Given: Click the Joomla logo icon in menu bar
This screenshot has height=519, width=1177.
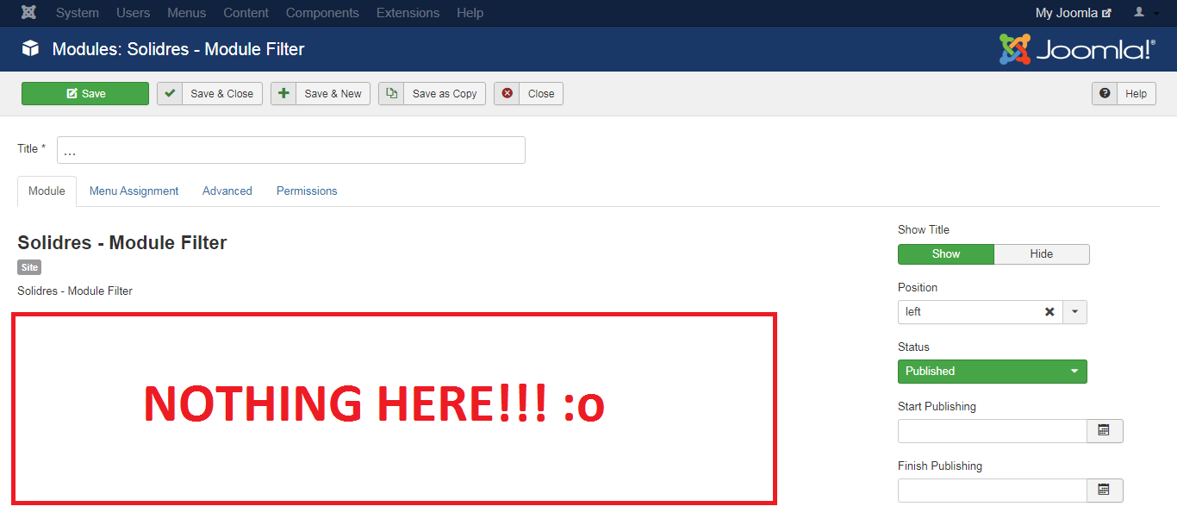Looking at the screenshot, I should tap(28, 13).
